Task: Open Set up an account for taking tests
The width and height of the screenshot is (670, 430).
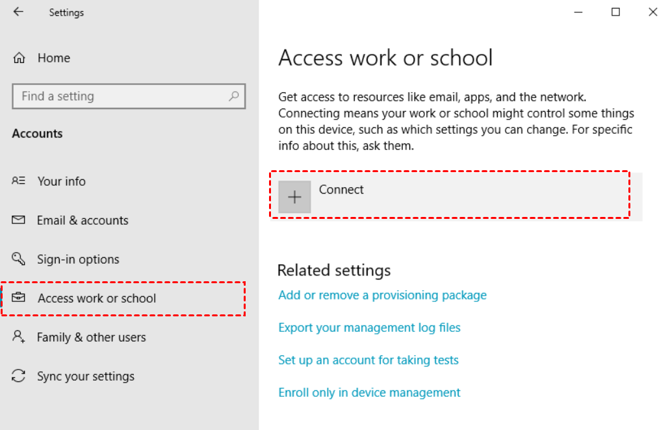Action: click(x=368, y=360)
